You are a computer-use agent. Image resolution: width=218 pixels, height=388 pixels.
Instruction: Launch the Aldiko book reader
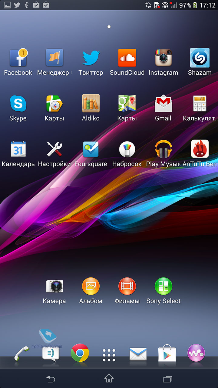[x=91, y=103]
